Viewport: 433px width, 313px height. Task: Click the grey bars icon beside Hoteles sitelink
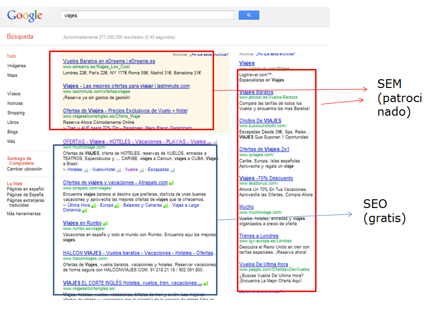tap(86, 170)
